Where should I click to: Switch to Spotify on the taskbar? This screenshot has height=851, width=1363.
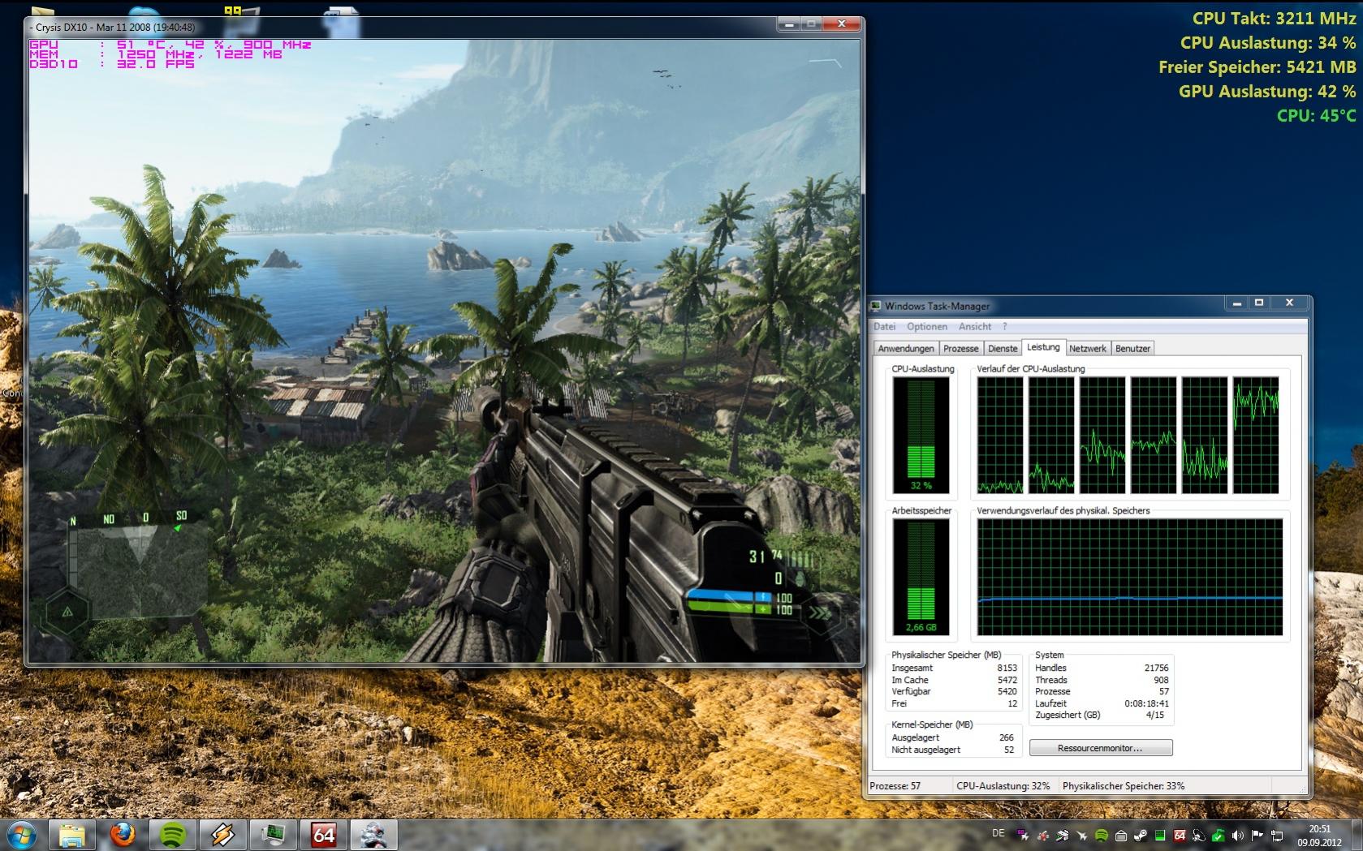coord(173,835)
